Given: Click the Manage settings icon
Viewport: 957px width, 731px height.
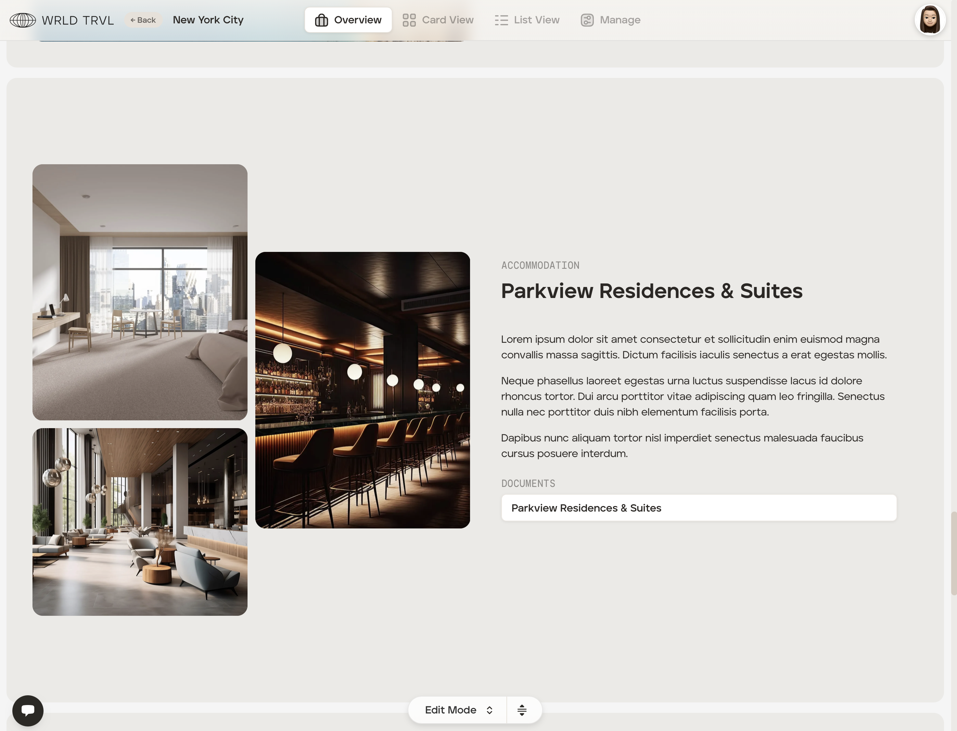Looking at the screenshot, I should [x=587, y=20].
